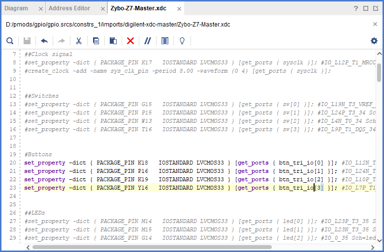
Task: Click the horizontal scrollbar thumb
Action: 152,247
